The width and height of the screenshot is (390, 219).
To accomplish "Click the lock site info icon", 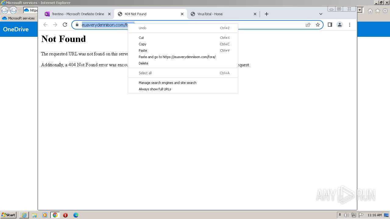I will pos(77,25).
